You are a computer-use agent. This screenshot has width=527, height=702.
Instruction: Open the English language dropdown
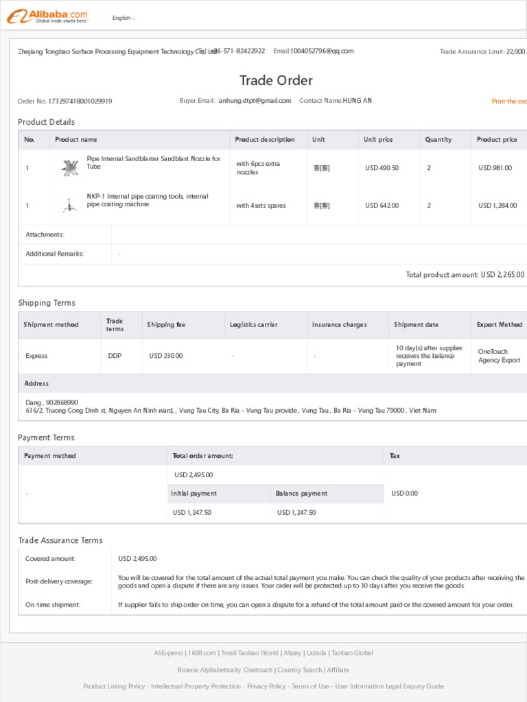124,18
